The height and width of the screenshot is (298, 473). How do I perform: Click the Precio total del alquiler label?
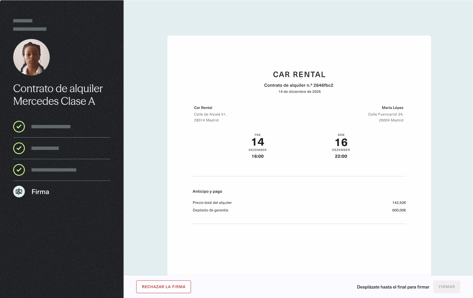pos(212,203)
